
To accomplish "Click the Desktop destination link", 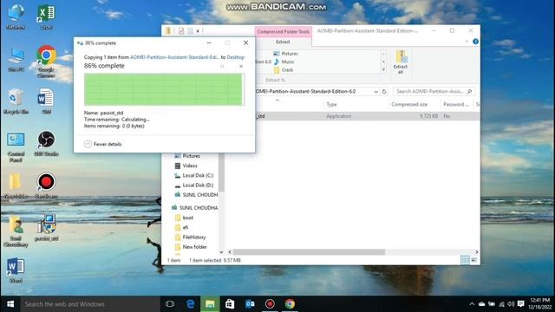I will pyautogui.click(x=235, y=57).
